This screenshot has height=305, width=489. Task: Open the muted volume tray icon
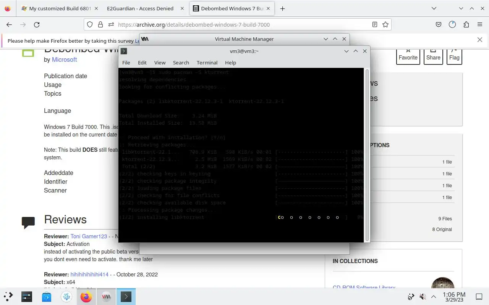tap(423, 297)
